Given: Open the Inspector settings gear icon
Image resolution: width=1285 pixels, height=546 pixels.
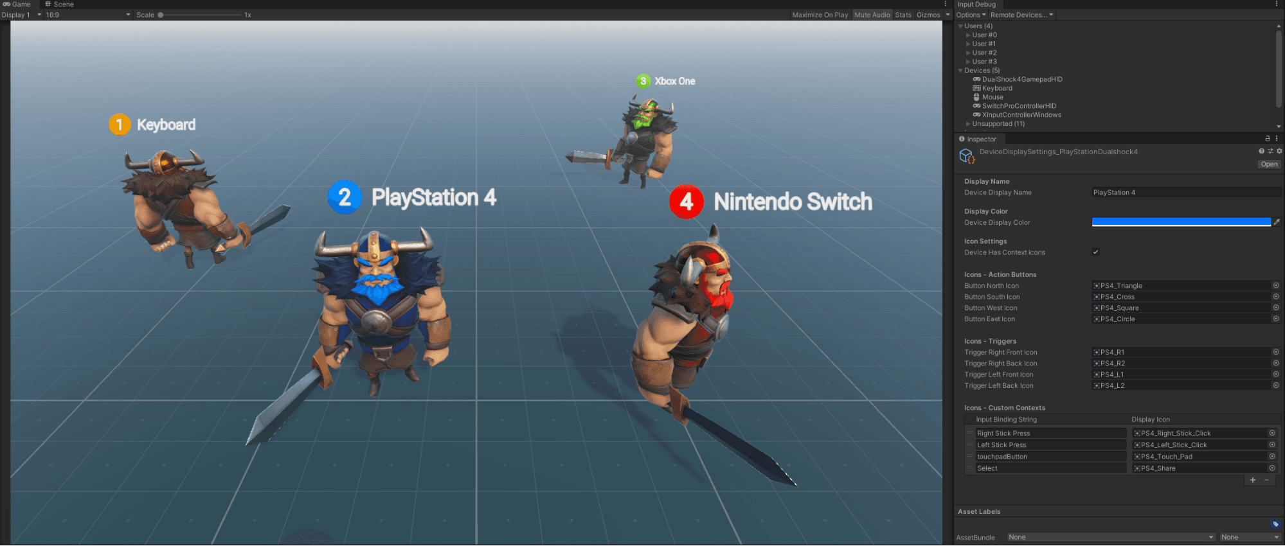Looking at the screenshot, I should pyautogui.click(x=1279, y=151).
